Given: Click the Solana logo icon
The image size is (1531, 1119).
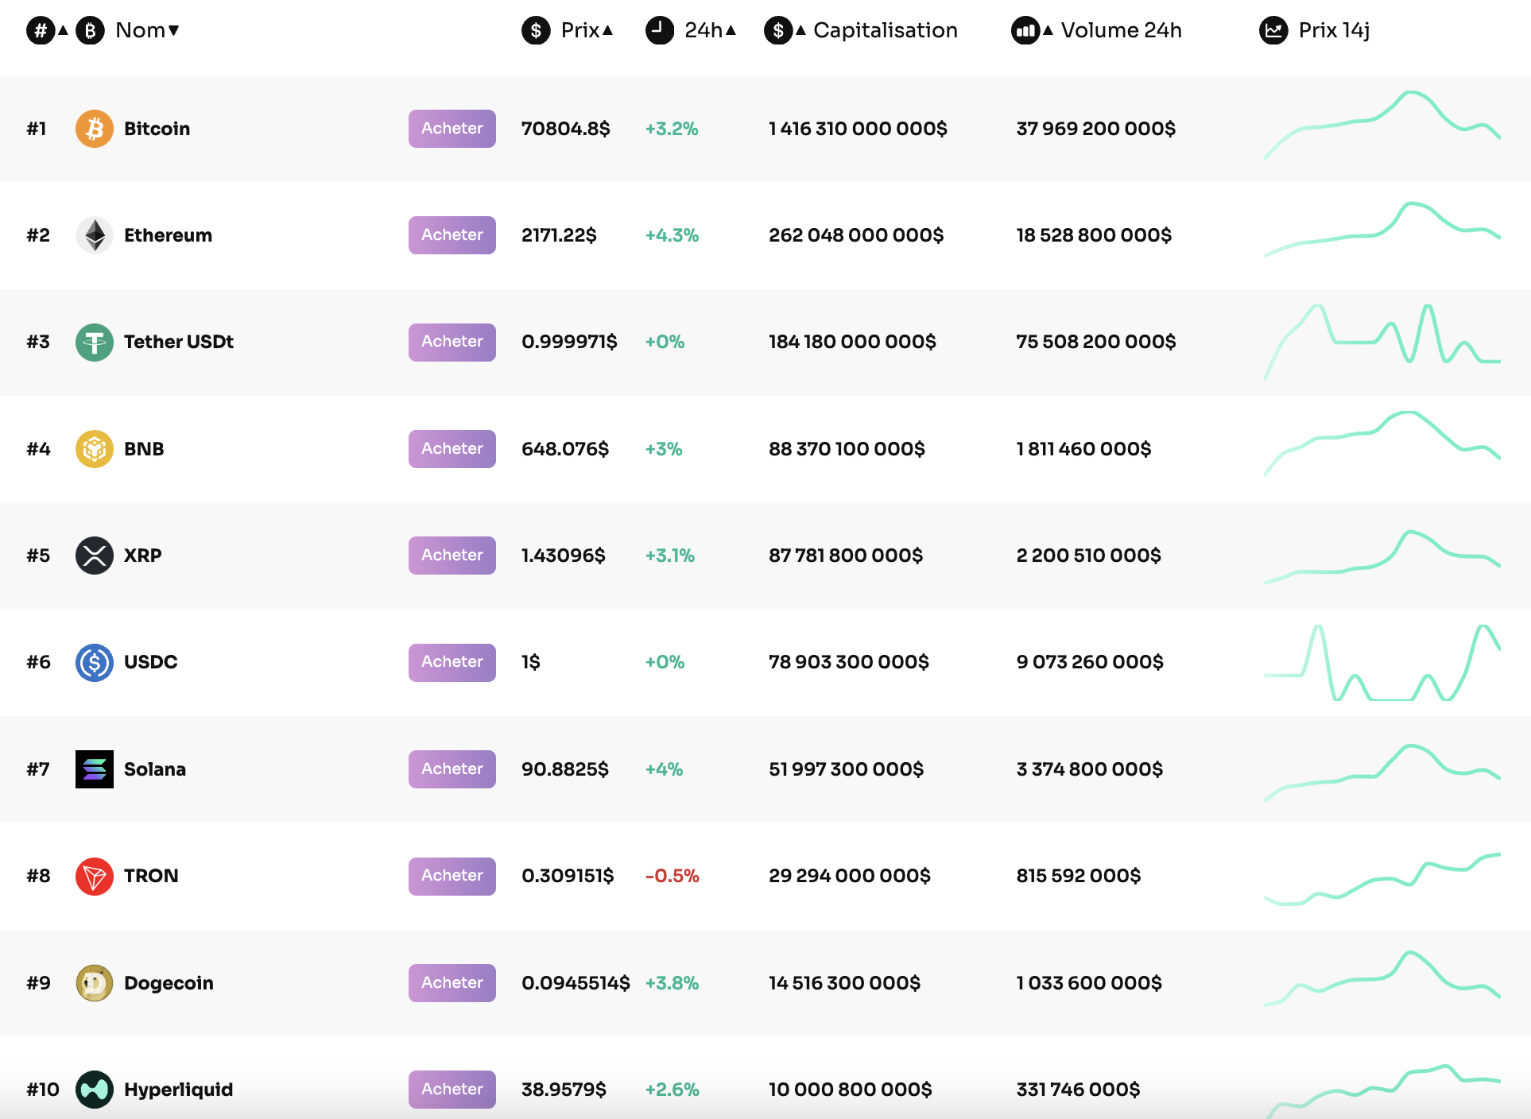Looking at the screenshot, I should point(94,769).
